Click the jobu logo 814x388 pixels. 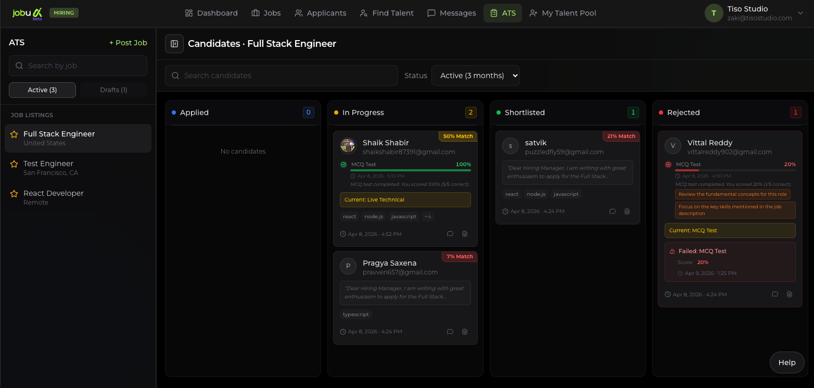pyautogui.click(x=27, y=13)
